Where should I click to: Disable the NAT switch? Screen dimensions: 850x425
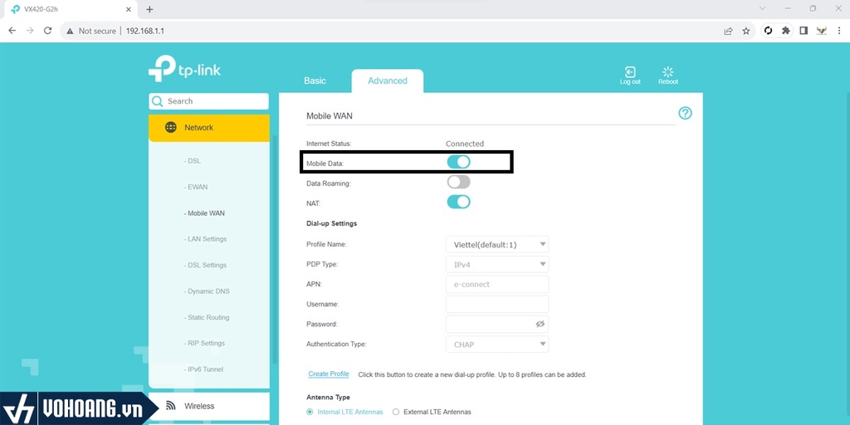coord(458,203)
